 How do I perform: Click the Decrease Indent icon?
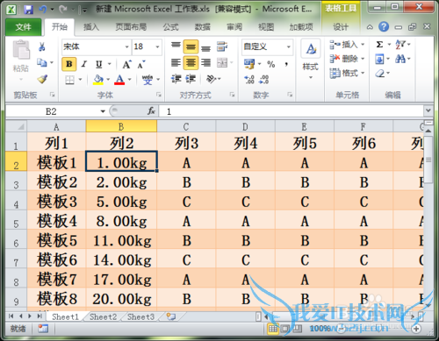point(176,79)
